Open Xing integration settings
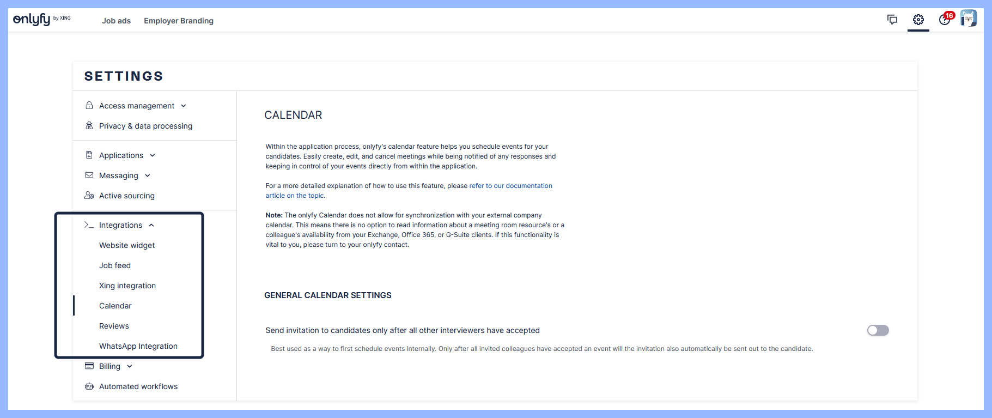The width and height of the screenshot is (992, 418). click(x=127, y=286)
